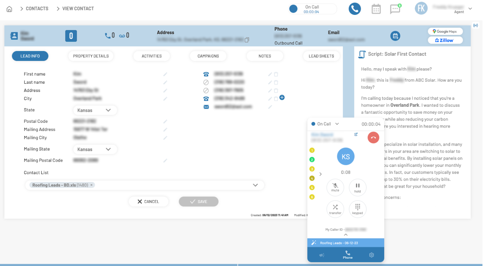Open phone settings via the gear icon

[x=371, y=255]
